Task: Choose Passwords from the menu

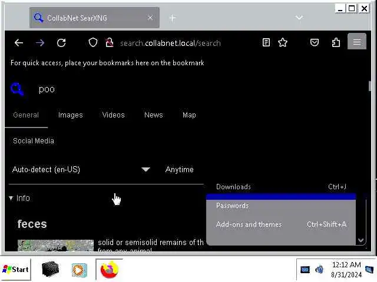Action: [x=281, y=206]
